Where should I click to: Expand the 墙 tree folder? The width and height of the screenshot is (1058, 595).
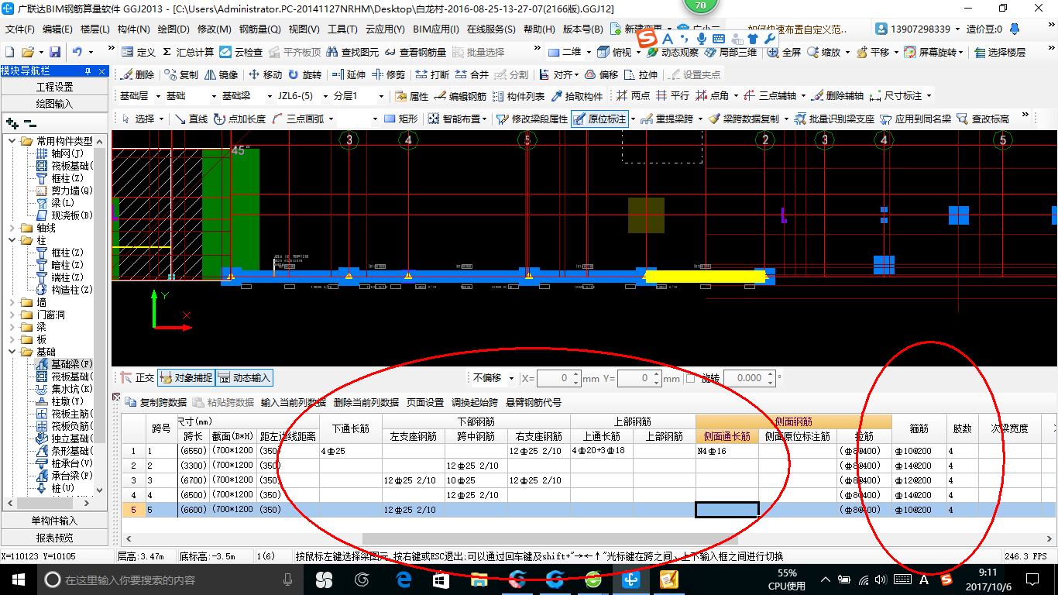[x=13, y=302]
